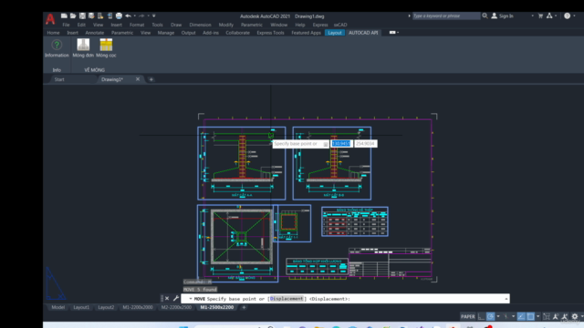
Task: Switch to the Model tab
Action: coord(58,308)
